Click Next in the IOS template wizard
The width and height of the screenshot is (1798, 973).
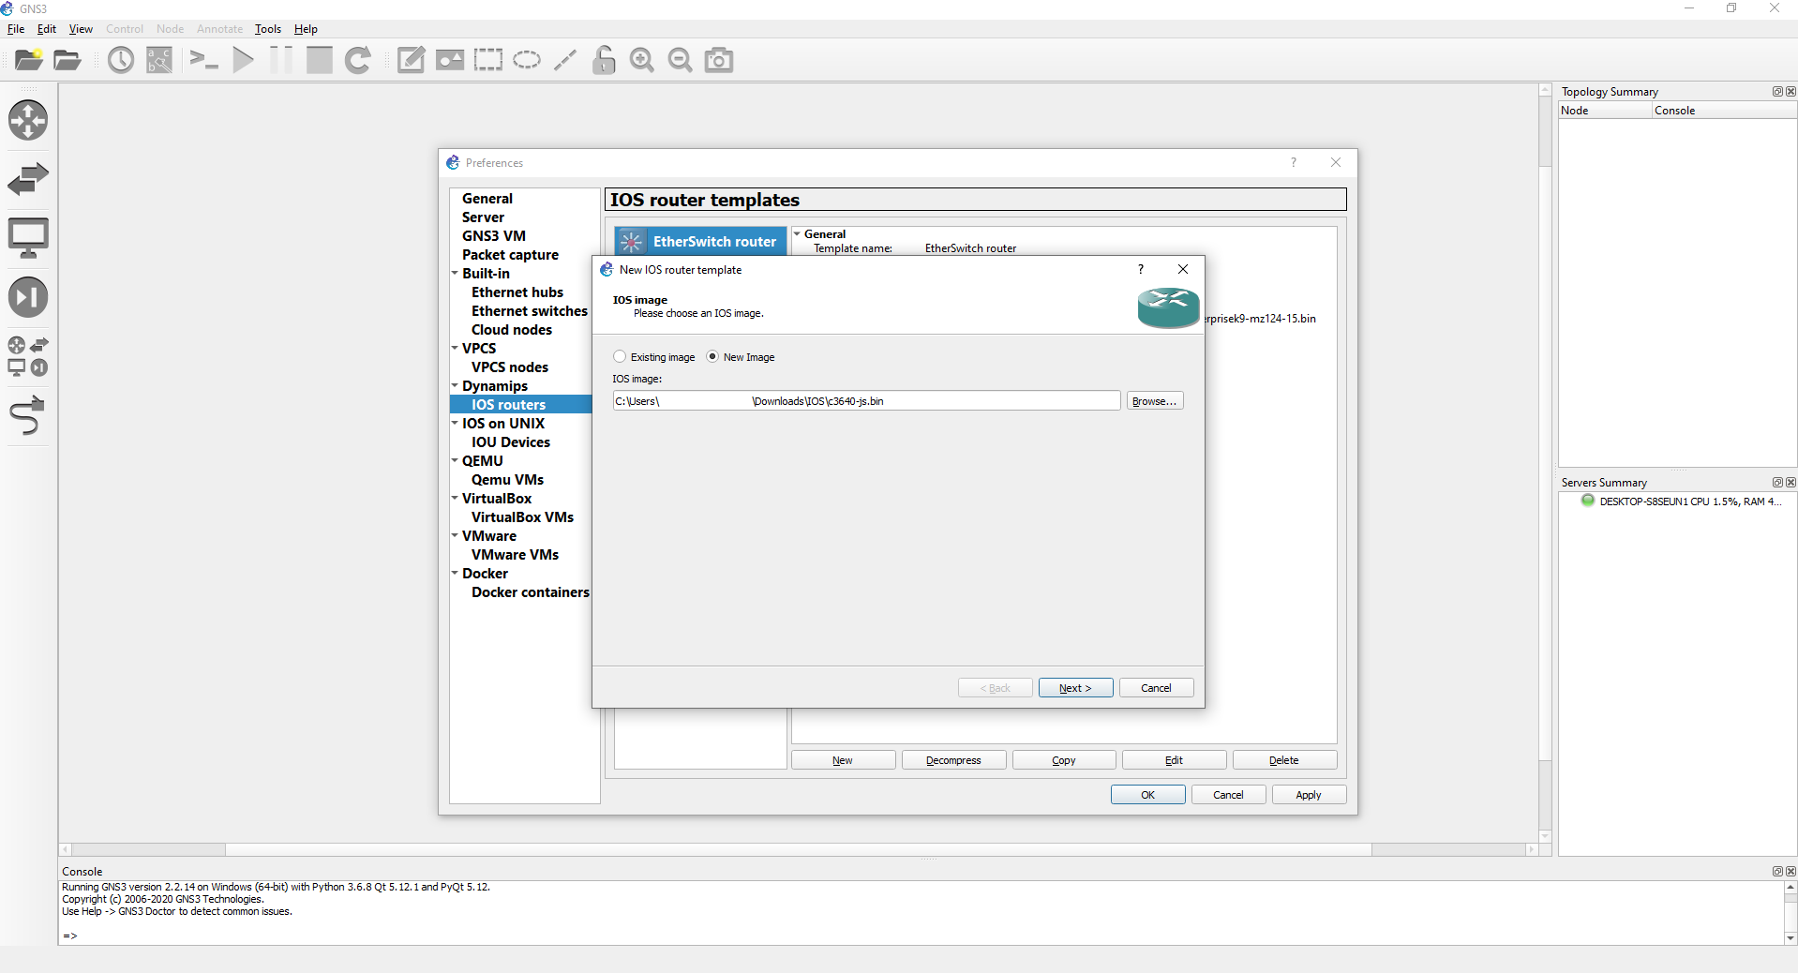click(x=1074, y=687)
